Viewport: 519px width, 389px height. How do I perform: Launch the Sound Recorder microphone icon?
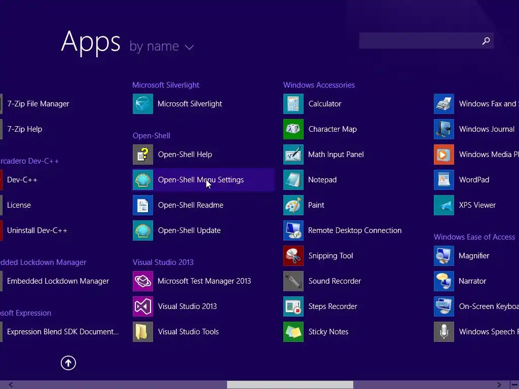293,281
